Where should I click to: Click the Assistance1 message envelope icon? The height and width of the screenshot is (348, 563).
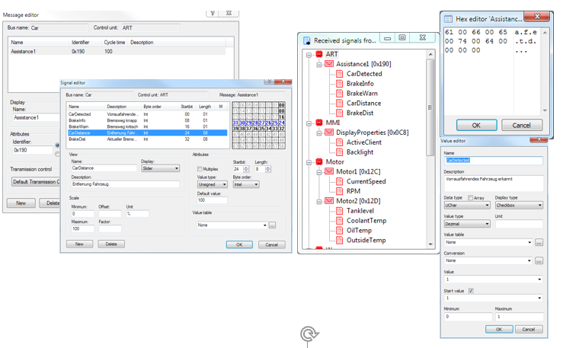point(329,65)
